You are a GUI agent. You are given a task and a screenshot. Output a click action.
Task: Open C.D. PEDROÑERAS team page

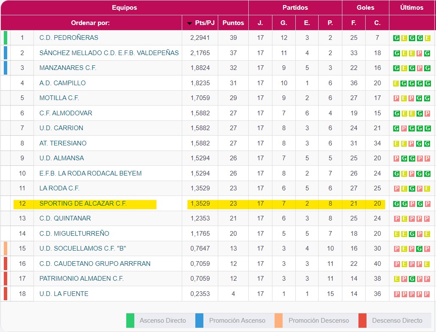[69, 38]
